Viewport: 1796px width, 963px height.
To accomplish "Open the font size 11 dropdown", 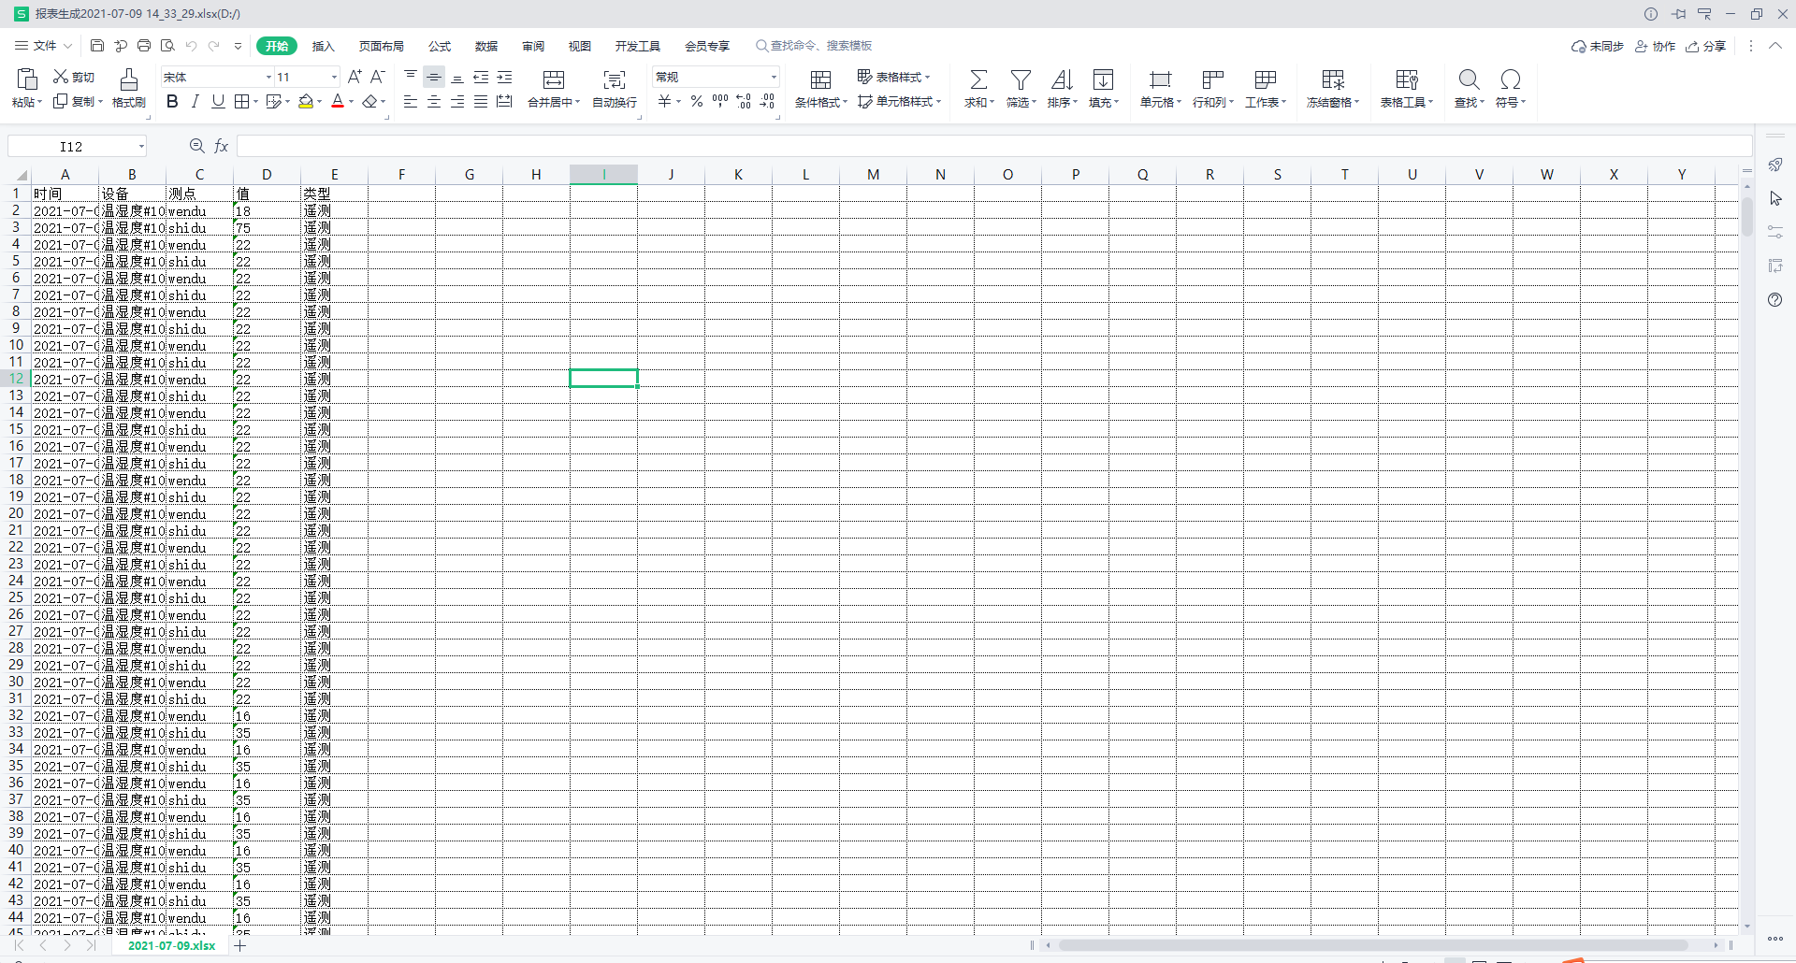I will 334,77.
